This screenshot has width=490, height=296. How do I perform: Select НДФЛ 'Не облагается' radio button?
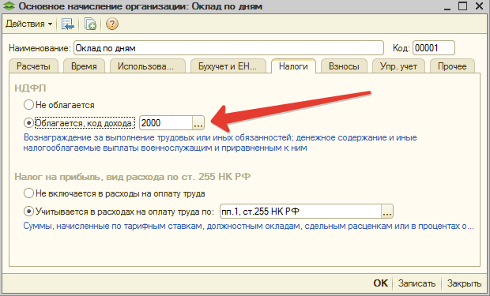pyautogui.click(x=28, y=105)
